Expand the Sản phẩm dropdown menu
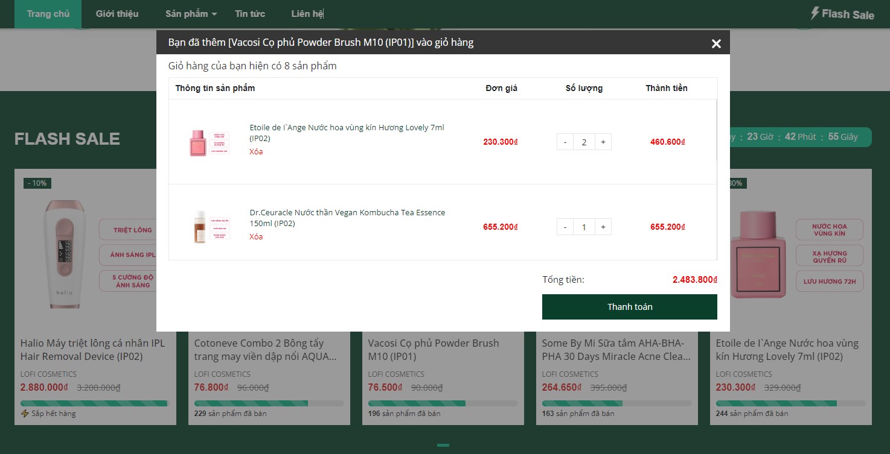This screenshot has width=890, height=454. pos(191,14)
